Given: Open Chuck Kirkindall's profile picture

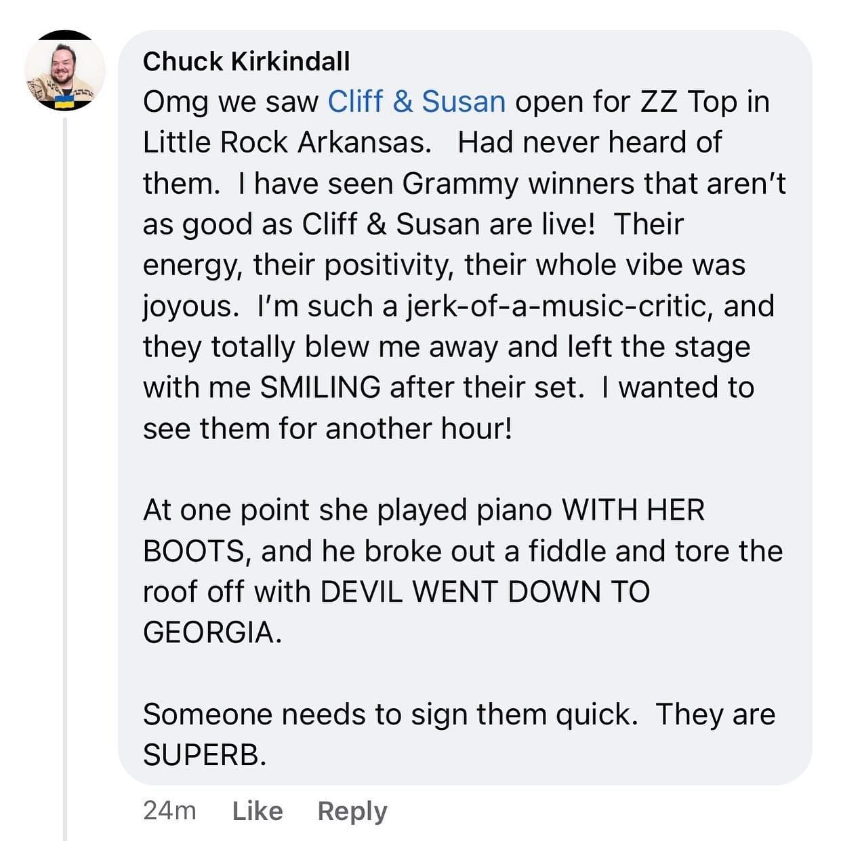Looking at the screenshot, I should pos(65,70).
